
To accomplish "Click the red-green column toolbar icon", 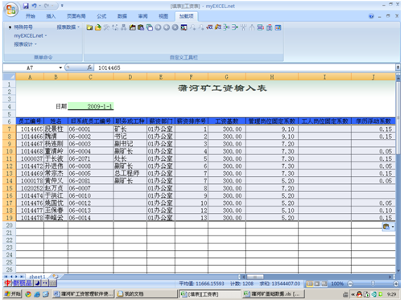I will (x=269, y=27).
